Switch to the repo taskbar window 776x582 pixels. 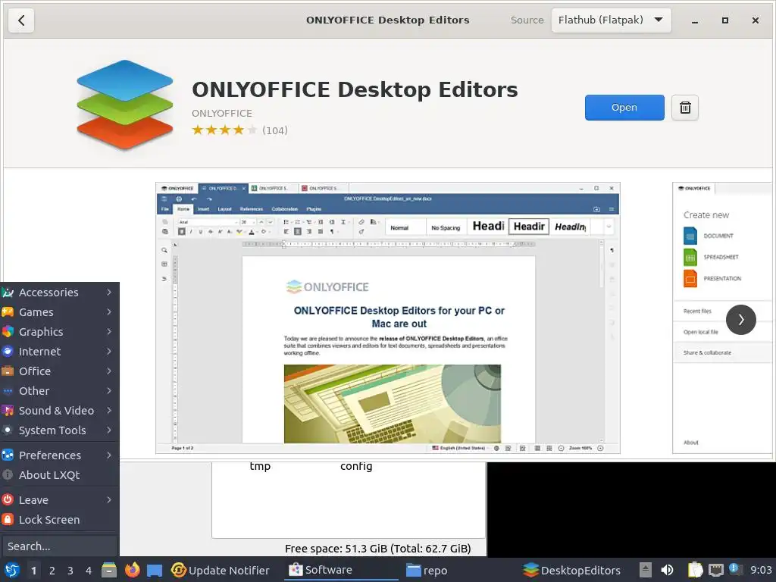click(427, 570)
